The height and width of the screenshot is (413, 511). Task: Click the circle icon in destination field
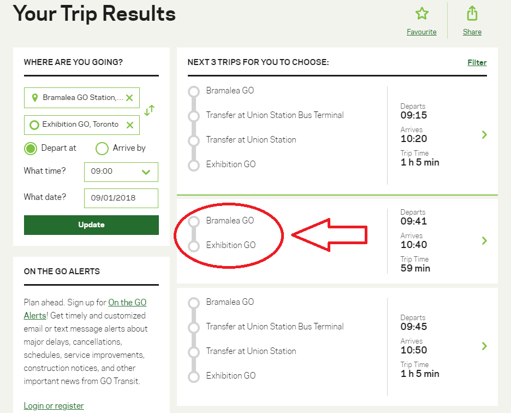click(34, 125)
